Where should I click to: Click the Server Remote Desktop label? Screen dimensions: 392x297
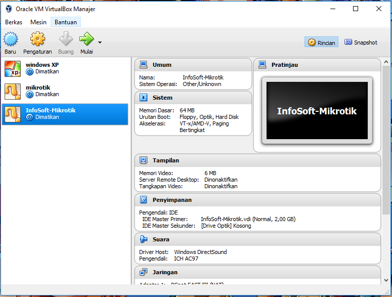tap(169, 180)
